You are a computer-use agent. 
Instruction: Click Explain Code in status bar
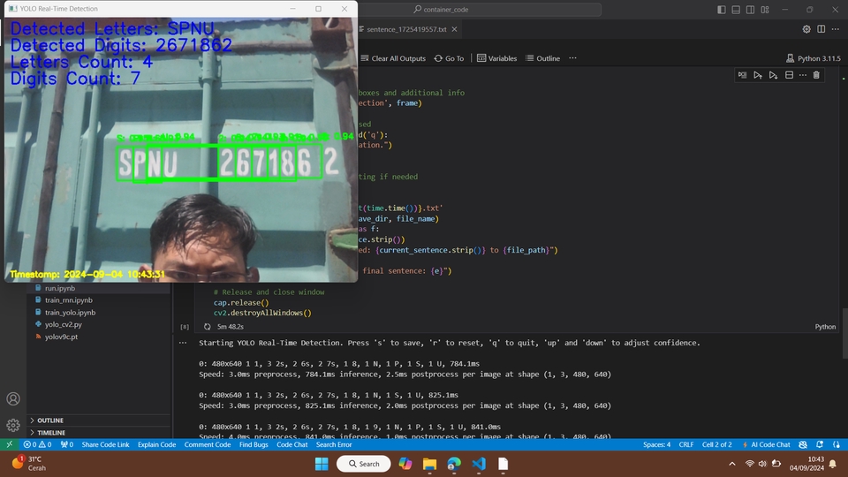click(x=157, y=444)
